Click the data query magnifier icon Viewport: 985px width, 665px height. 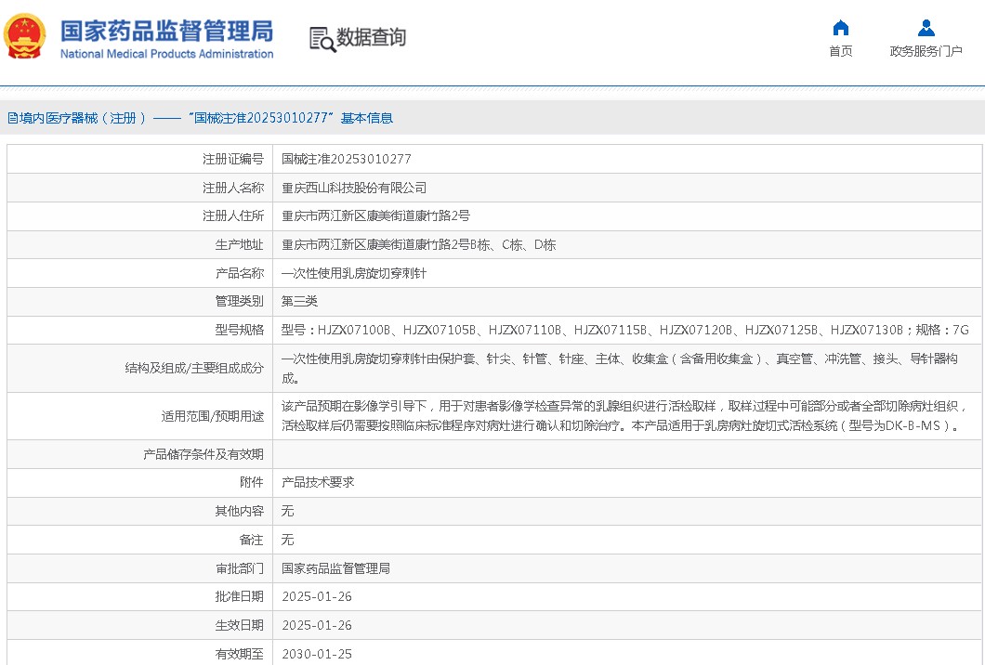(x=322, y=40)
